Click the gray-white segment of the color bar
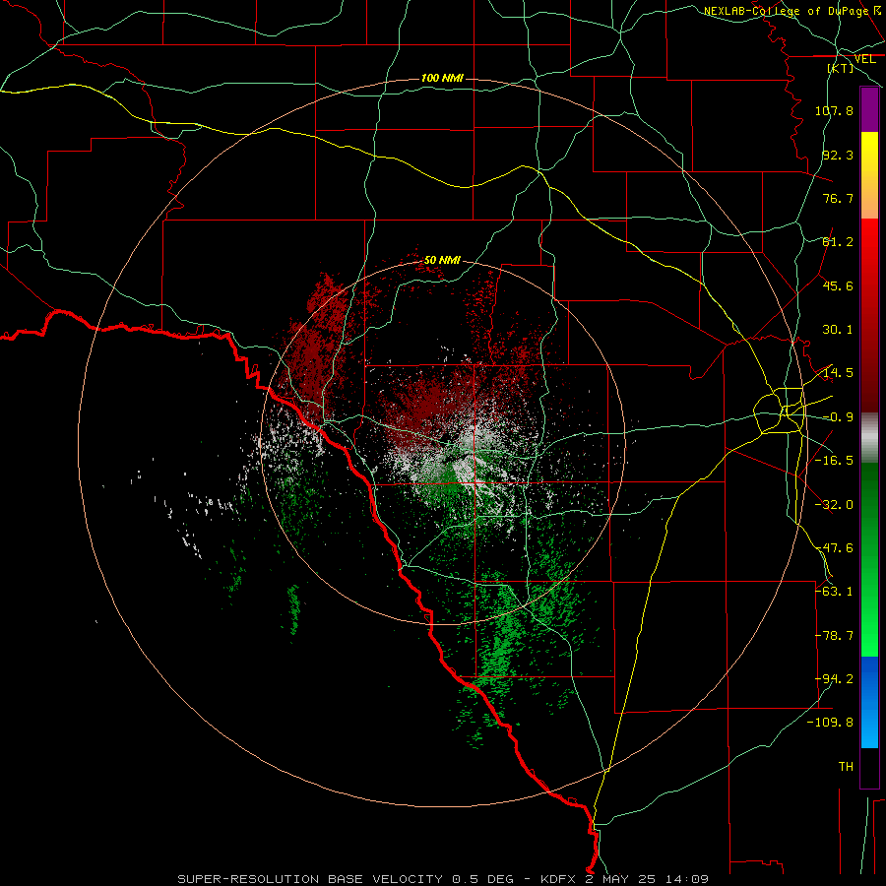 tap(869, 438)
